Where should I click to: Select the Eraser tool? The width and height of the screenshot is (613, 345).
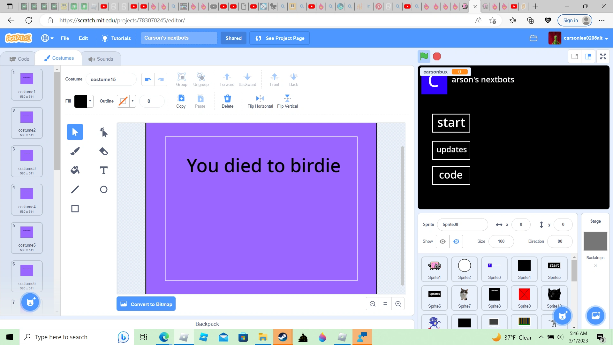pyautogui.click(x=103, y=151)
